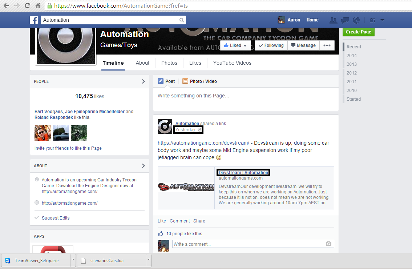Toggle the Following button
Image resolution: width=412 pixels, height=269 pixels.
271,45
